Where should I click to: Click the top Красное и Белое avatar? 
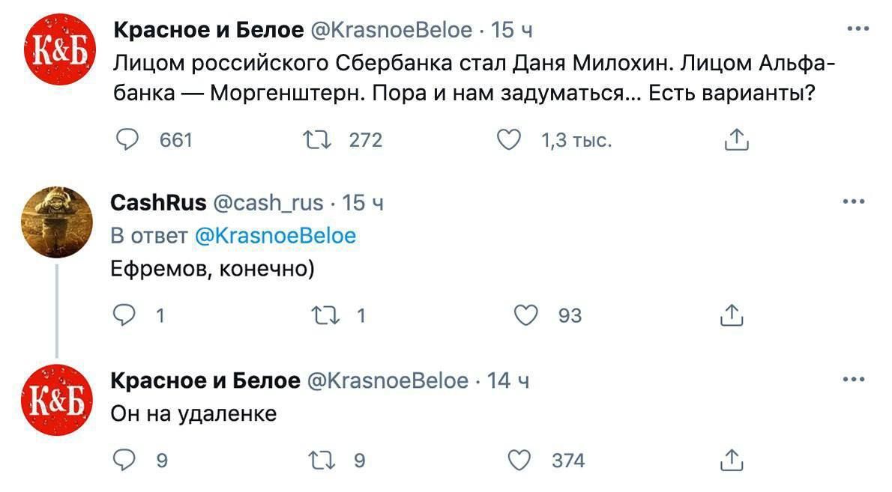[56, 49]
